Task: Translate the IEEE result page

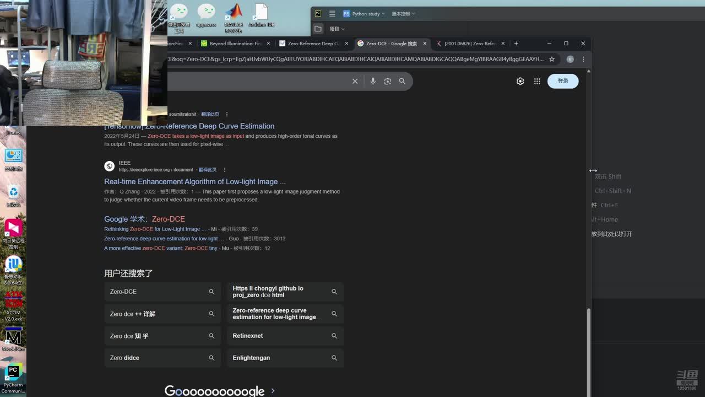Action: tap(208, 170)
